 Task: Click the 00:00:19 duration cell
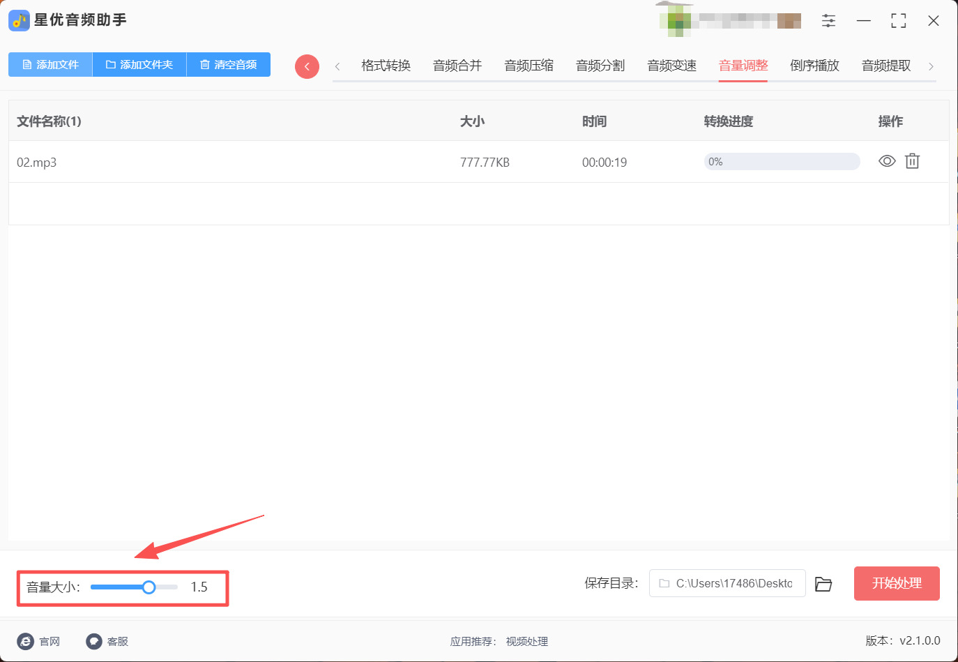[605, 163]
